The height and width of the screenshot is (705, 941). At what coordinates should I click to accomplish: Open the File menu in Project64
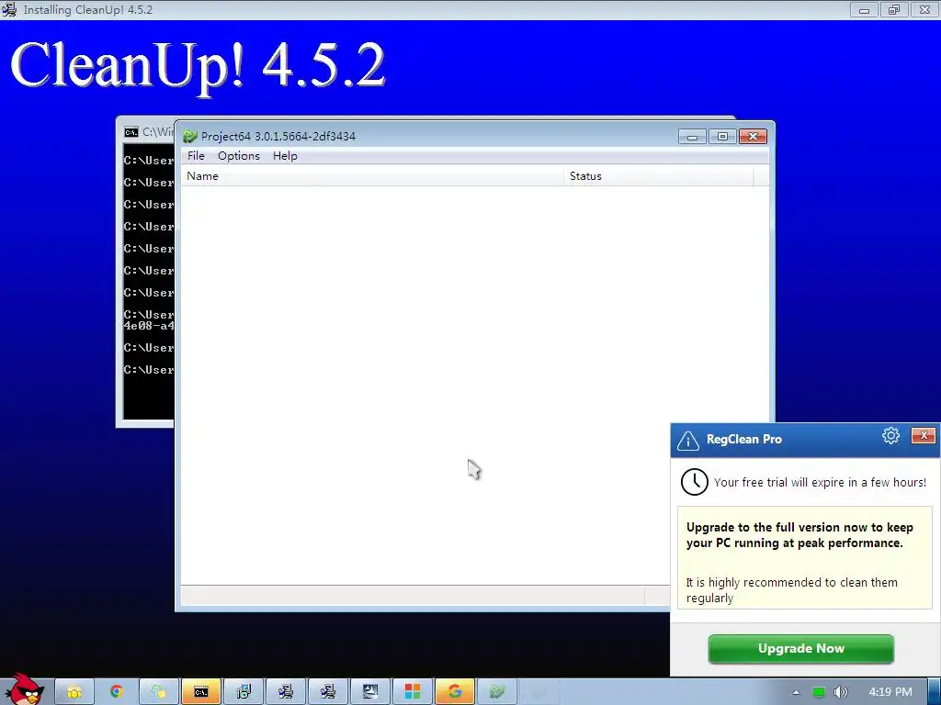[196, 156]
